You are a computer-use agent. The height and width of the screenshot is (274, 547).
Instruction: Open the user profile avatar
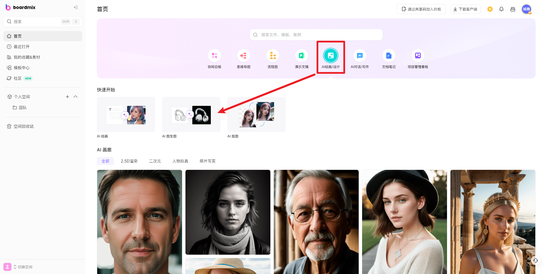point(526,9)
